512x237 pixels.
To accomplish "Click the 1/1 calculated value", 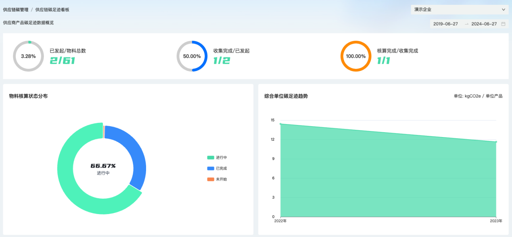I will (x=385, y=61).
